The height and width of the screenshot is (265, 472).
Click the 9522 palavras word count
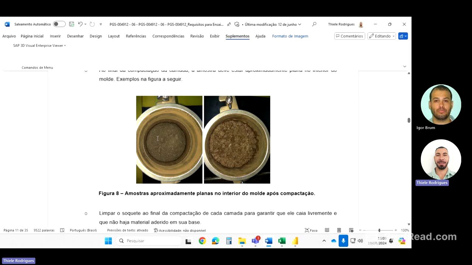pyautogui.click(x=44, y=230)
